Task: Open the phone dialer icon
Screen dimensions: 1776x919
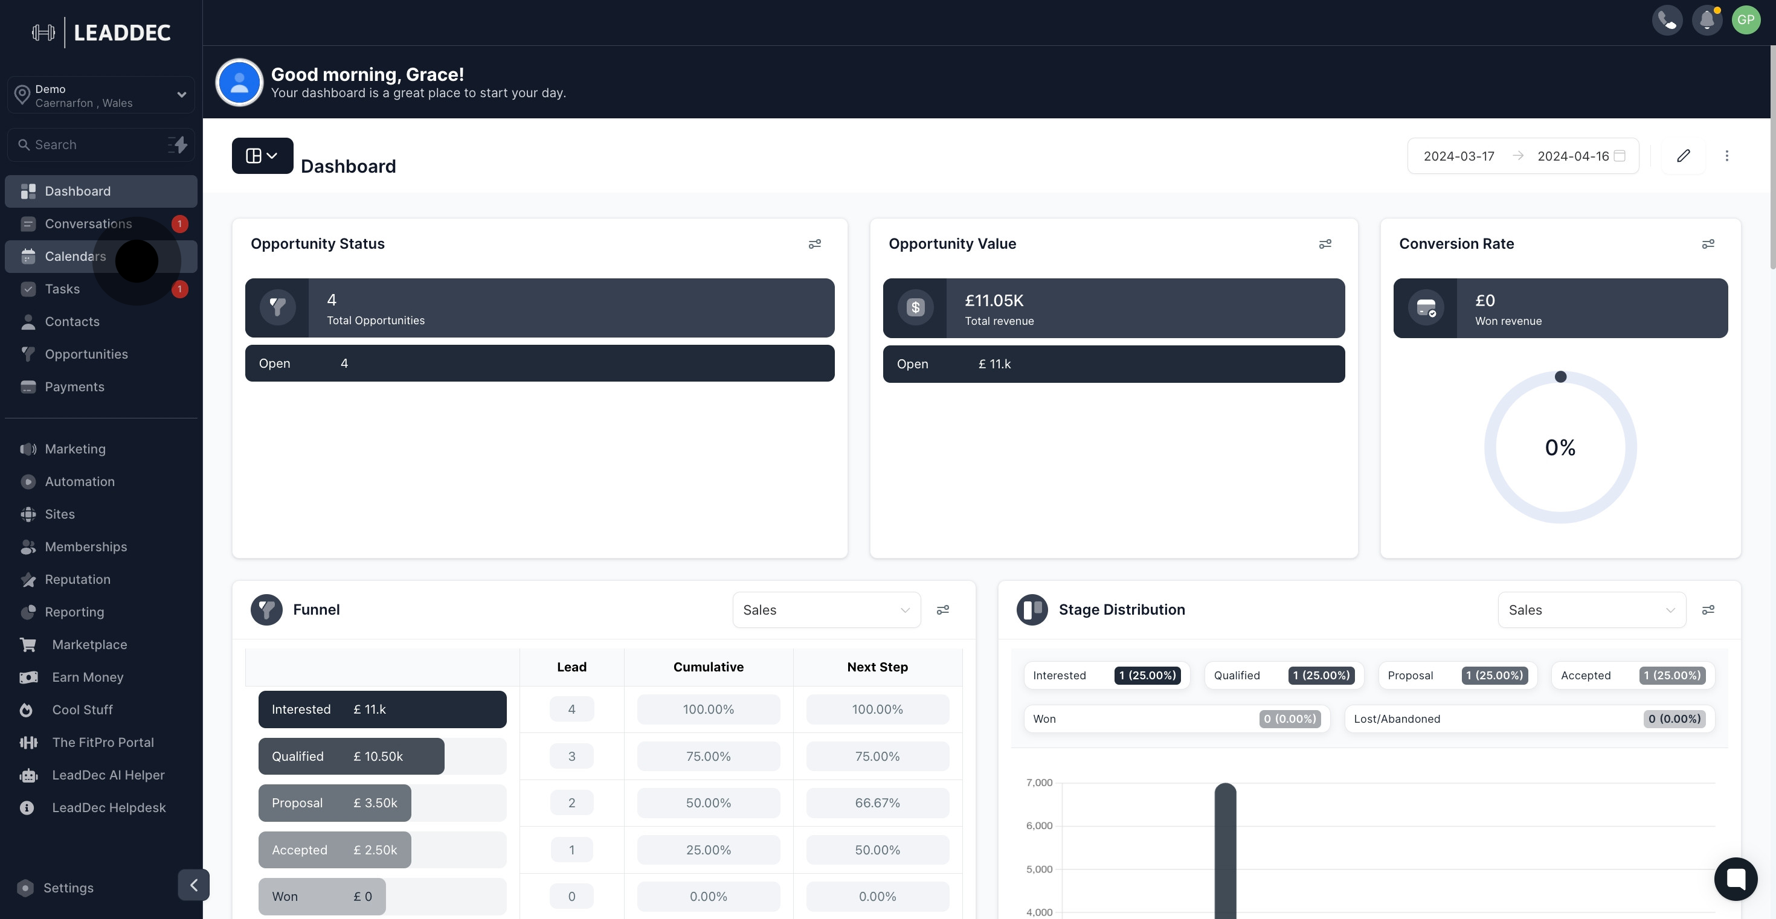Action: point(1667,20)
